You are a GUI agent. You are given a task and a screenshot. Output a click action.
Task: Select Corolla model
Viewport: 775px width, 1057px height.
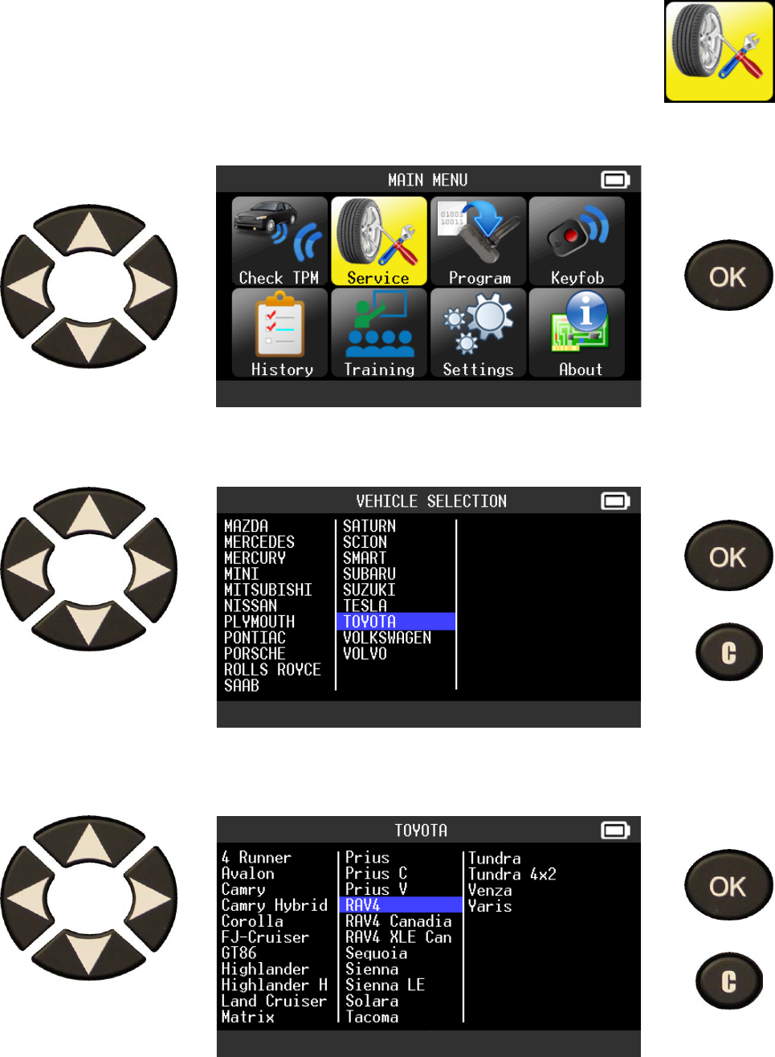pyautogui.click(x=252, y=921)
